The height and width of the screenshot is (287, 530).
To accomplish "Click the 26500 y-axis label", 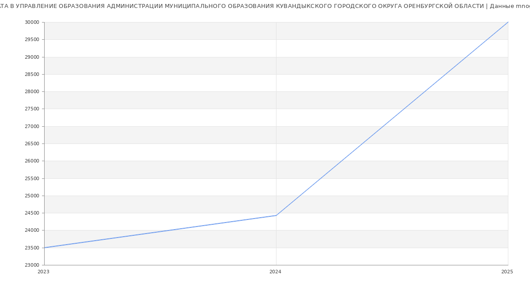I will 32,144.
